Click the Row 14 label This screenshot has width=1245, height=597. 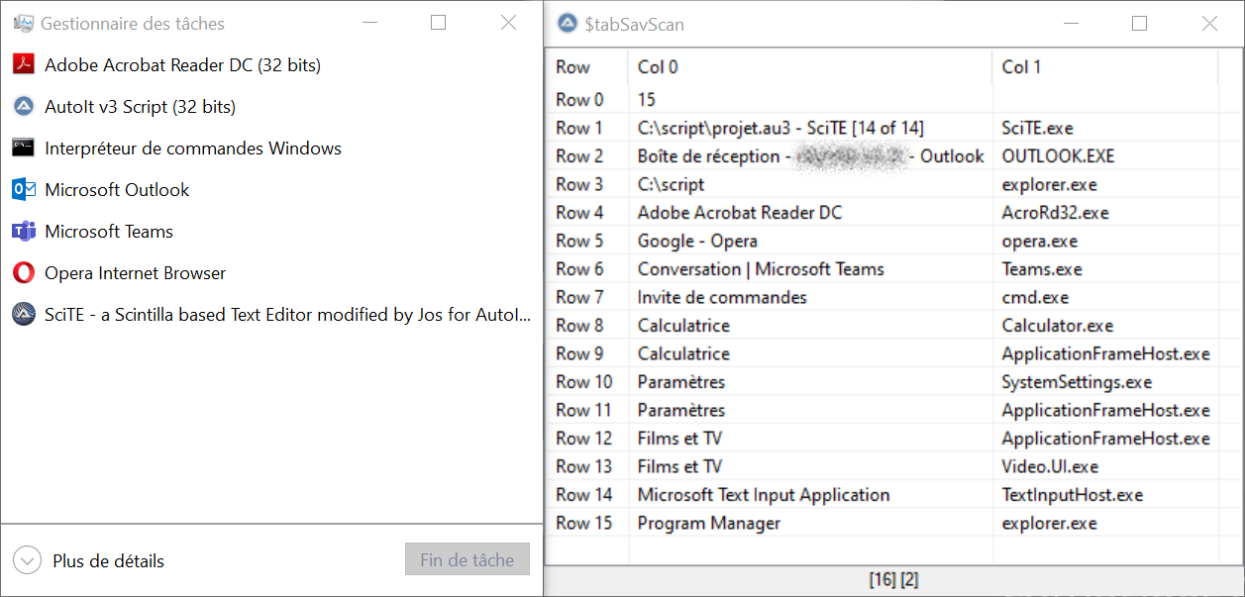point(584,495)
